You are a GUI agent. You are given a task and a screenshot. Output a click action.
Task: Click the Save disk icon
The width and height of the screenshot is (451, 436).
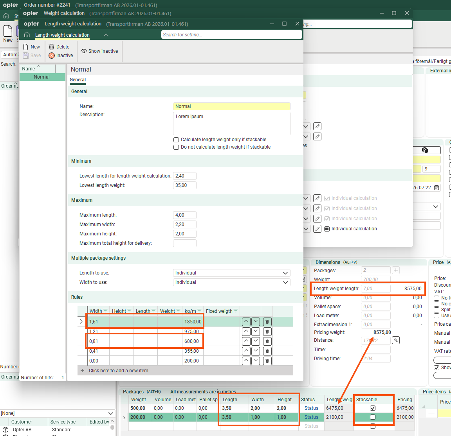pyautogui.click(x=26, y=56)
